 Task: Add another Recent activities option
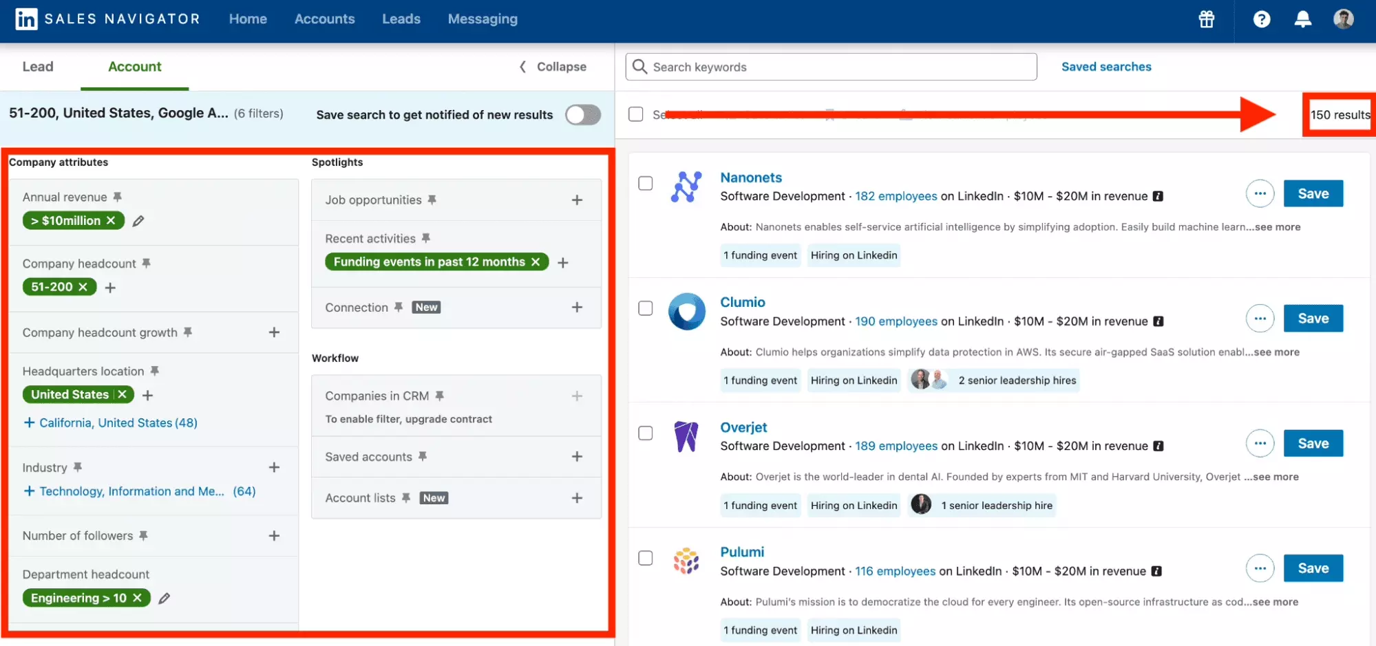point(562,263)
